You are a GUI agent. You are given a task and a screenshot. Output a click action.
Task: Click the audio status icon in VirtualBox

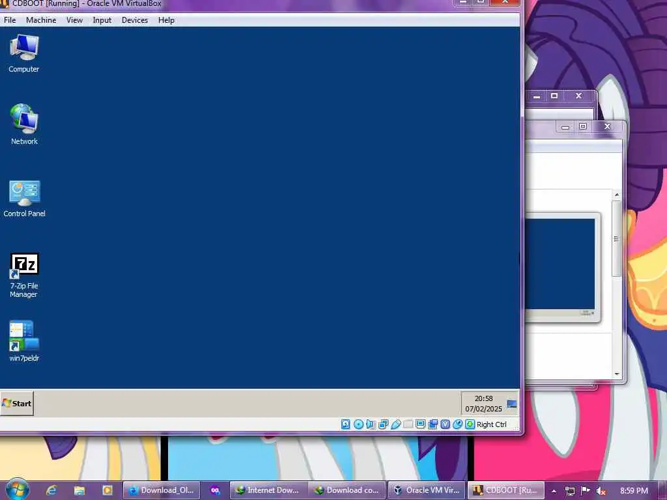tap(371, 424)
